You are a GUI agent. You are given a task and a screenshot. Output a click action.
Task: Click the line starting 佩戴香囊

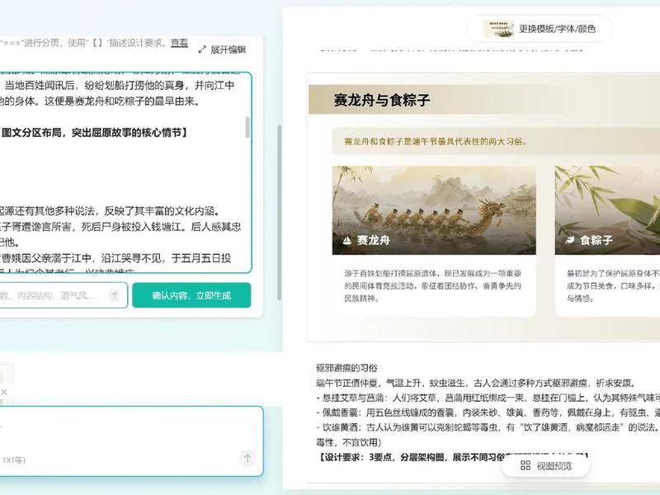tap(488, 412)
